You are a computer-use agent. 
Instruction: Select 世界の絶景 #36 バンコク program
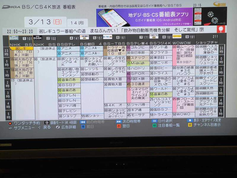pos(184,71)
